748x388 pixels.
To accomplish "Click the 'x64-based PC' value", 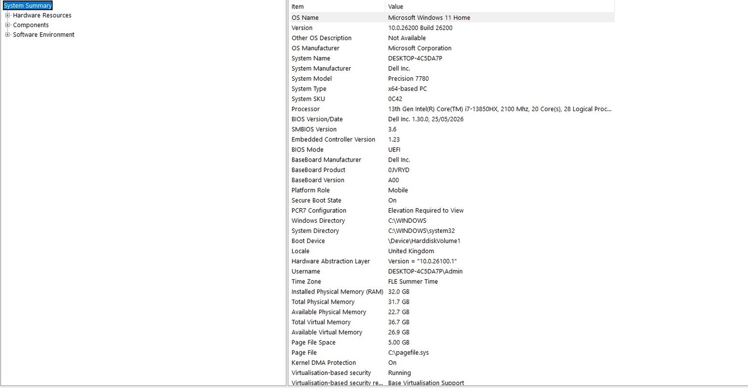I will point(408,88).
